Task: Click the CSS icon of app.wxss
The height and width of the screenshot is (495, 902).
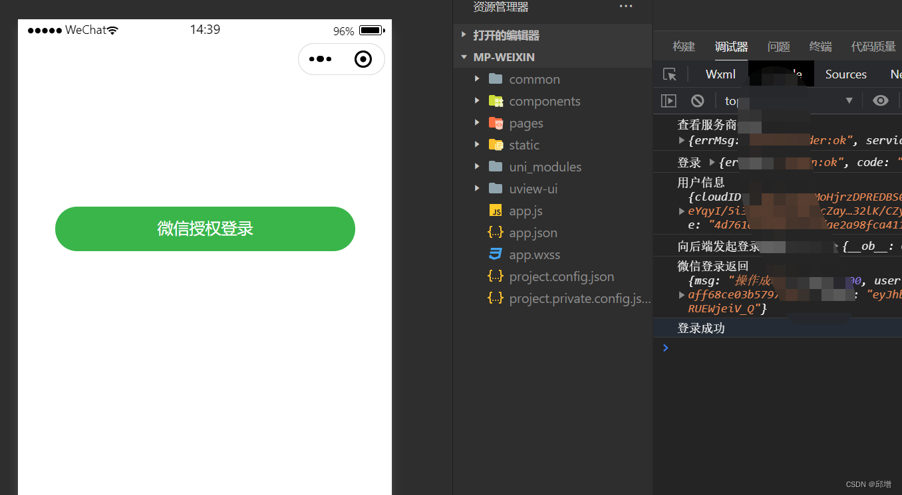Action: coord(496,254)
